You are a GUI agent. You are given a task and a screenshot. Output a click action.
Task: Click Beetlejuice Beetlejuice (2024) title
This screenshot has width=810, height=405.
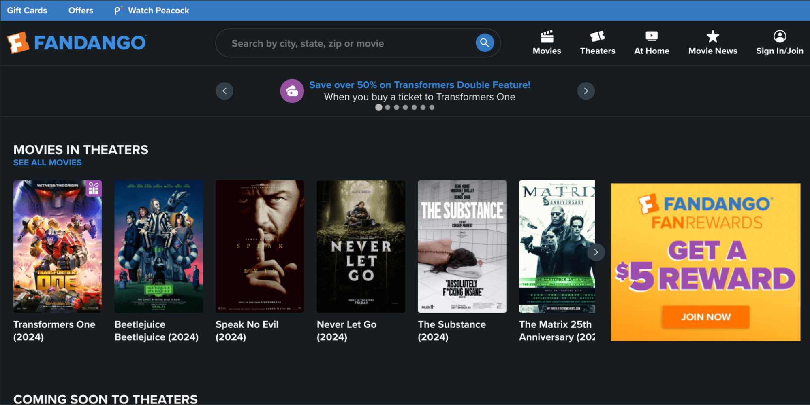point(156,331)
